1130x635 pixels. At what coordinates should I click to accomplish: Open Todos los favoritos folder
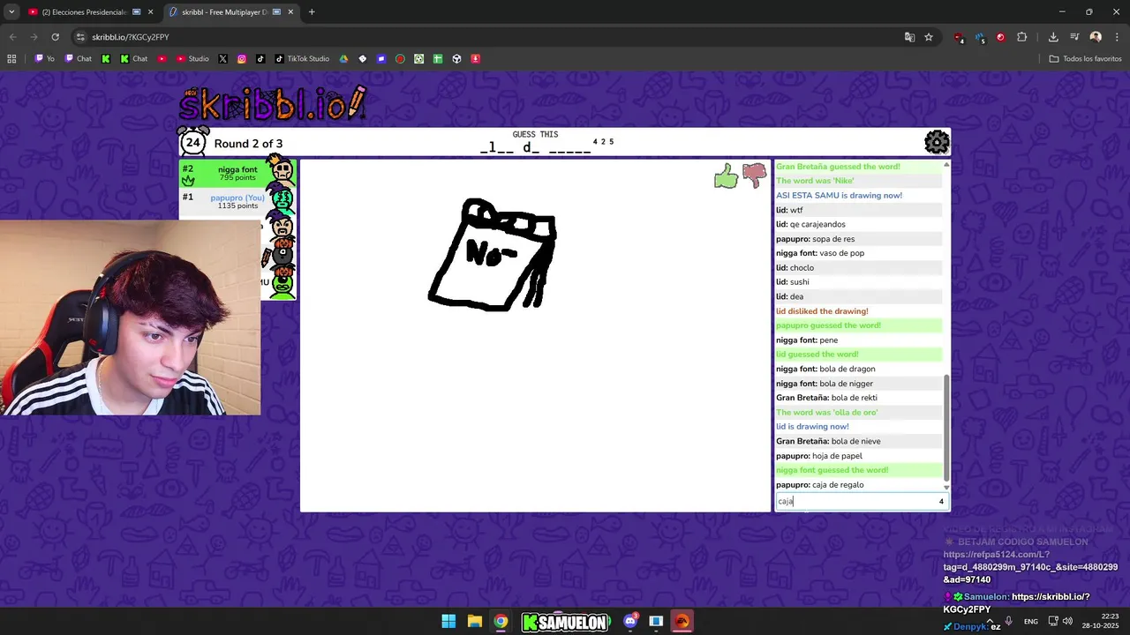point(1085,59)
